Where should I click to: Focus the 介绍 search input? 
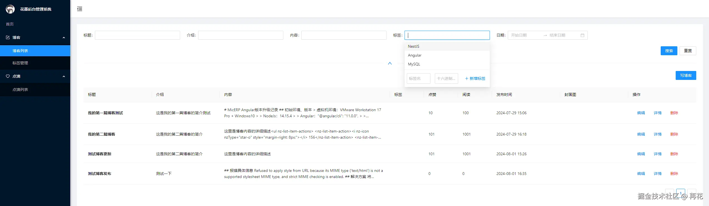pyautogui.click(x=241, y=35)
